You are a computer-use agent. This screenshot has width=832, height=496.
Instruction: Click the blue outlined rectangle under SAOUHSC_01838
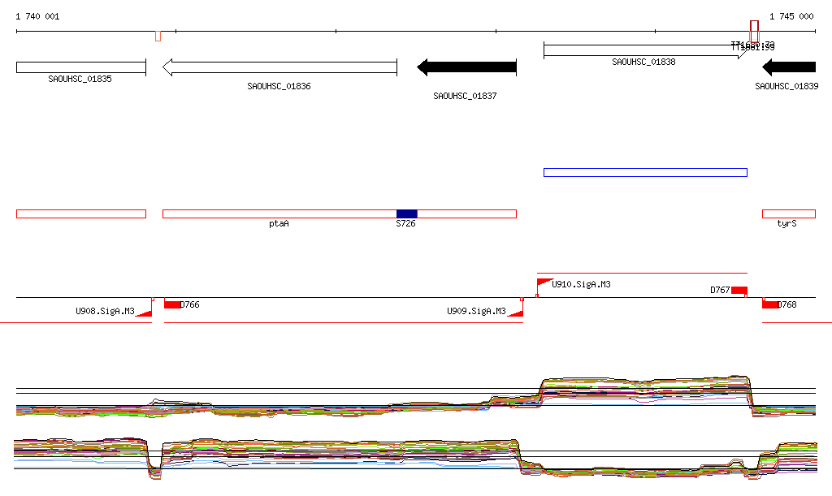(646, 173)
